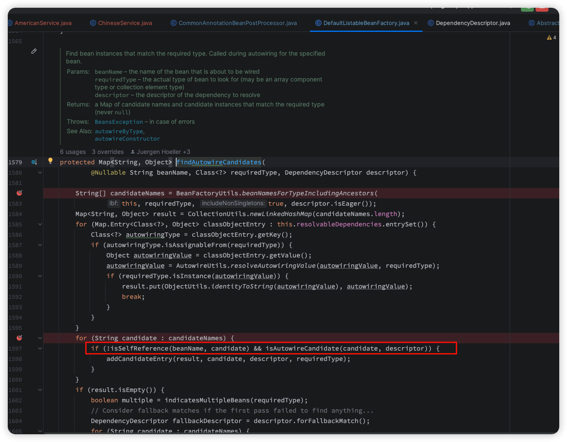Follow the autowireByType See Also link
This screenshot has height=442, width=567.
pos(119,132)
